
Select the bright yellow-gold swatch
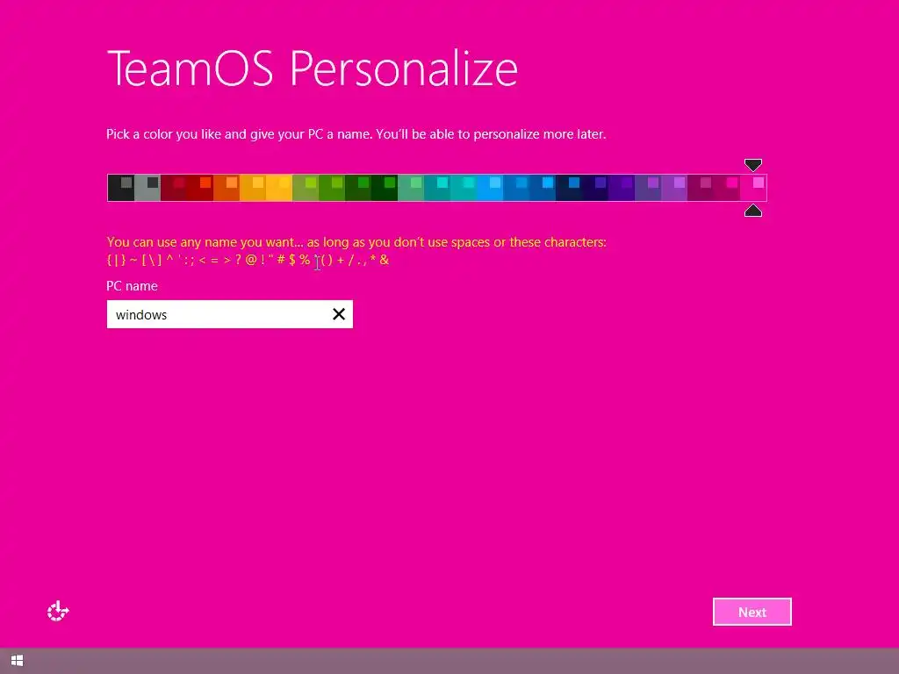(x=279, y=188)
